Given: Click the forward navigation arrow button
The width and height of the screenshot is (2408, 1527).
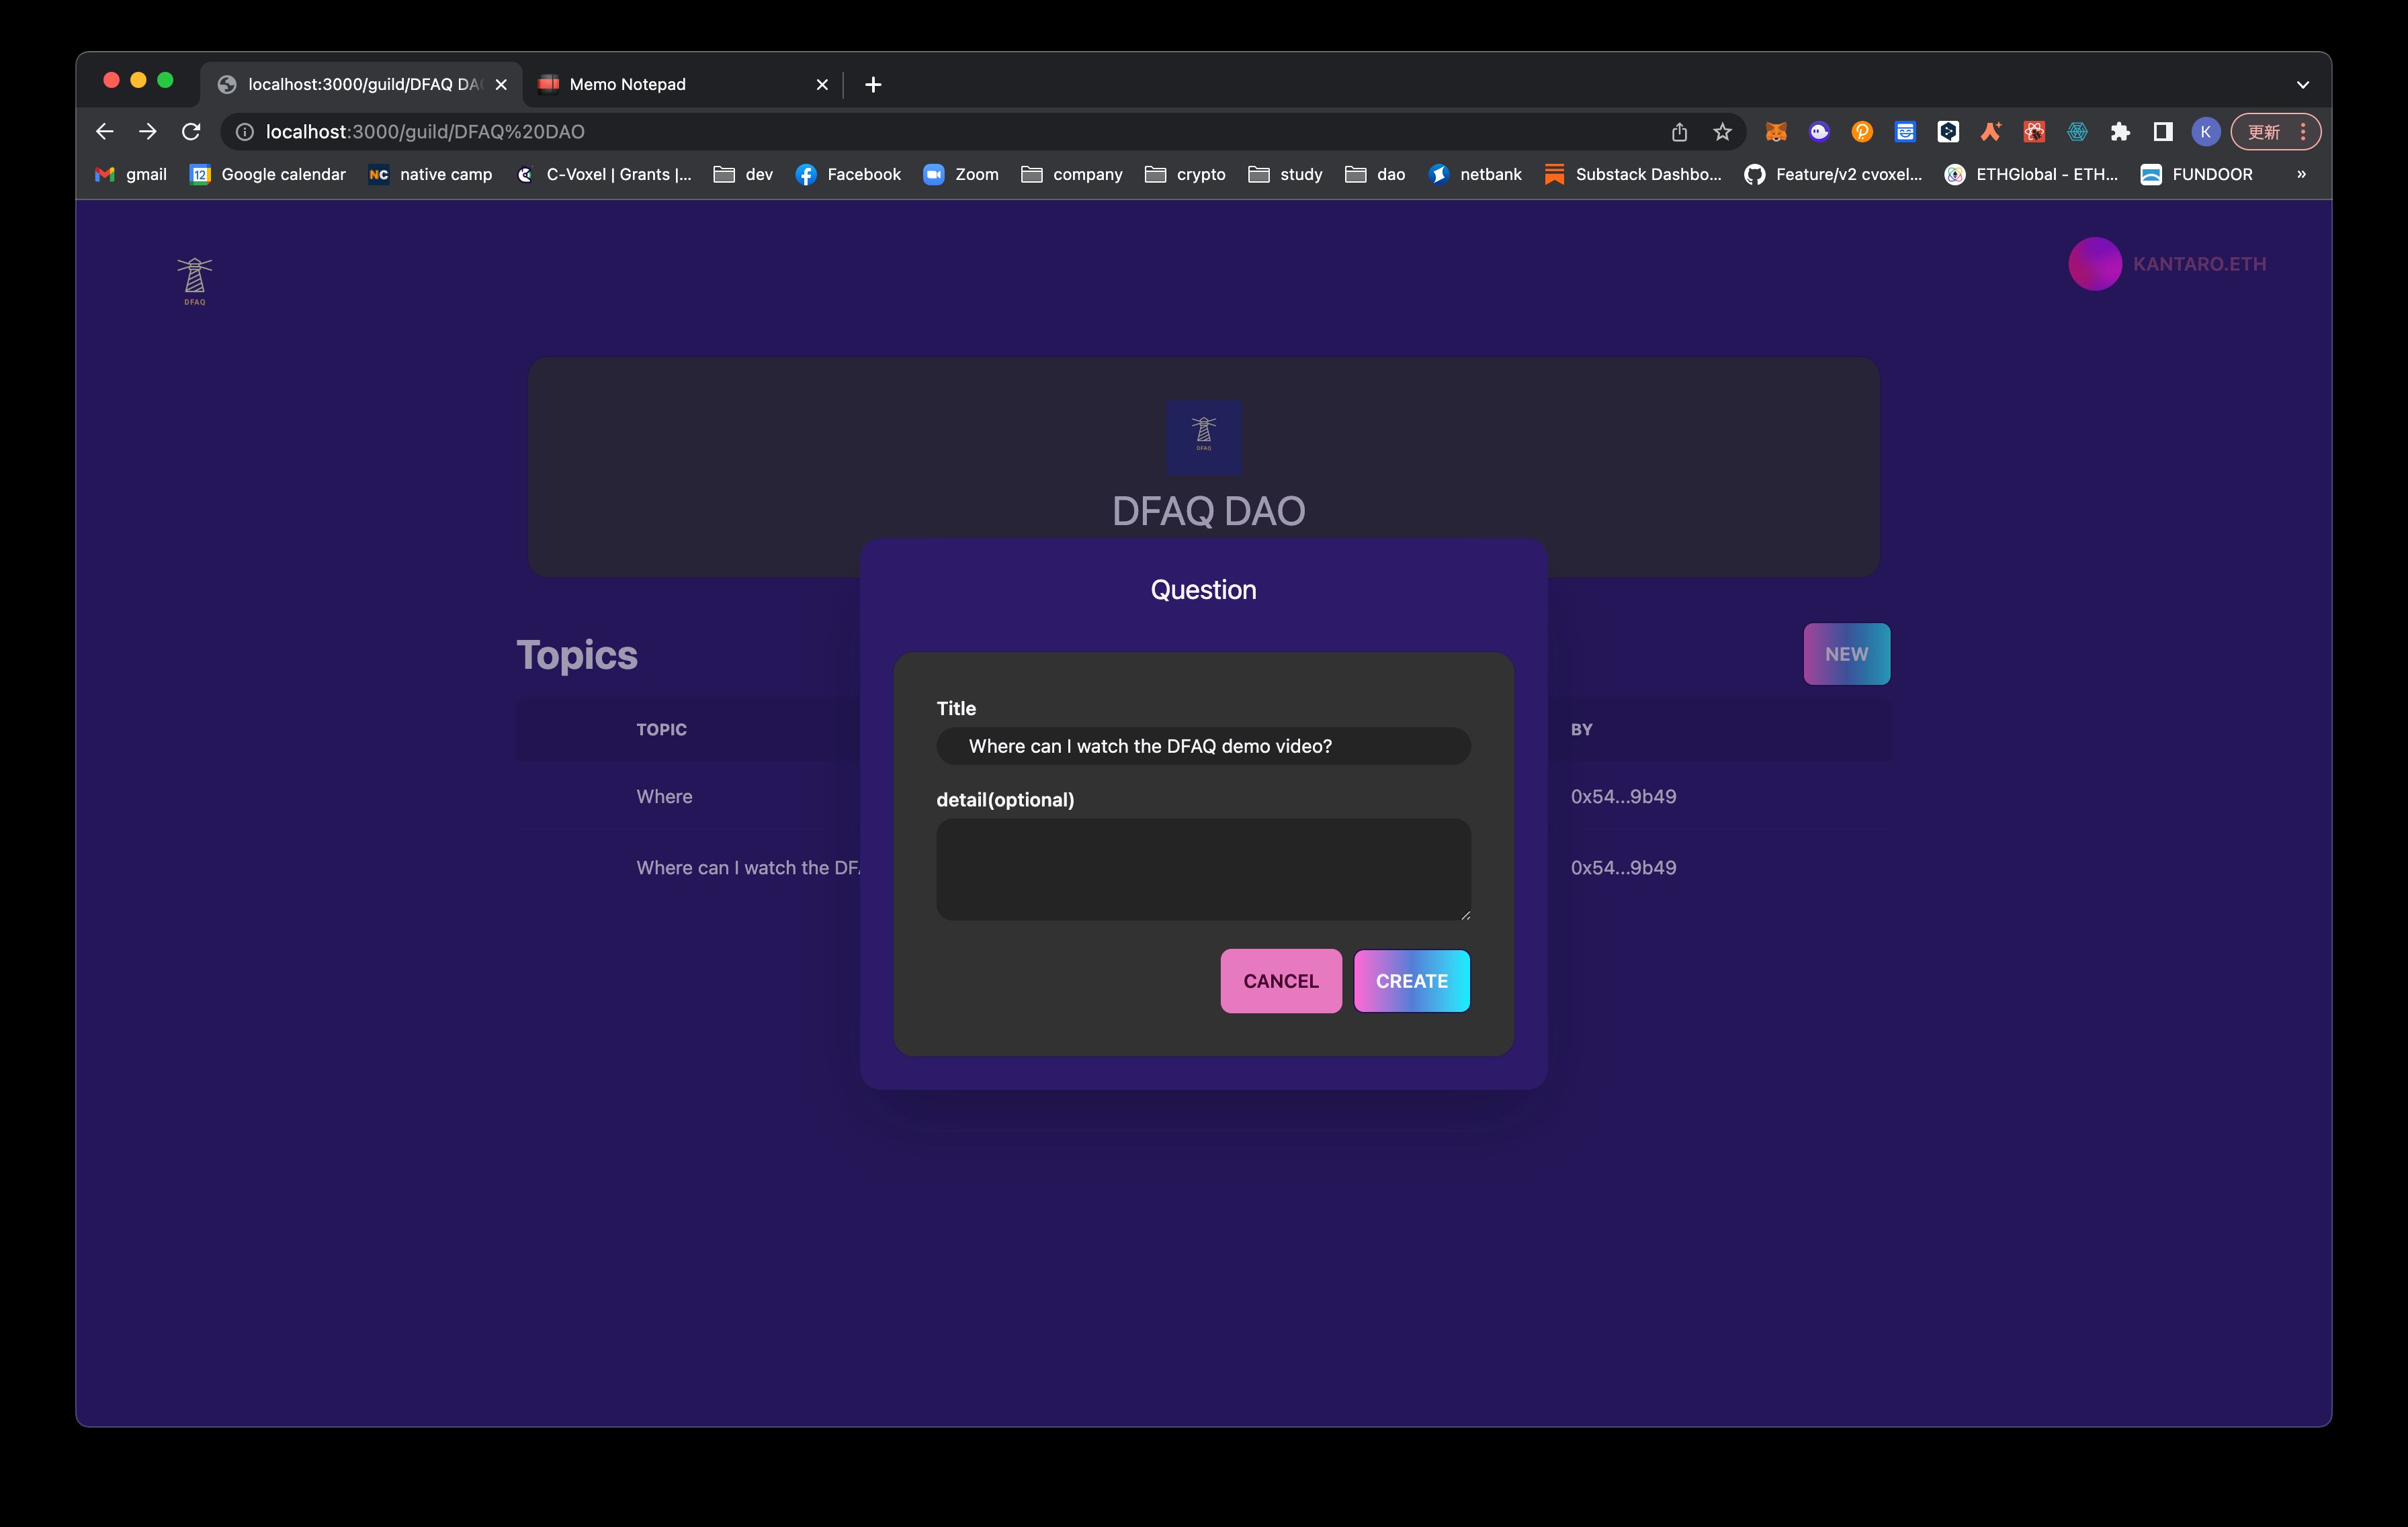Looking at the screenshot, I should click(x=147, y=130).
